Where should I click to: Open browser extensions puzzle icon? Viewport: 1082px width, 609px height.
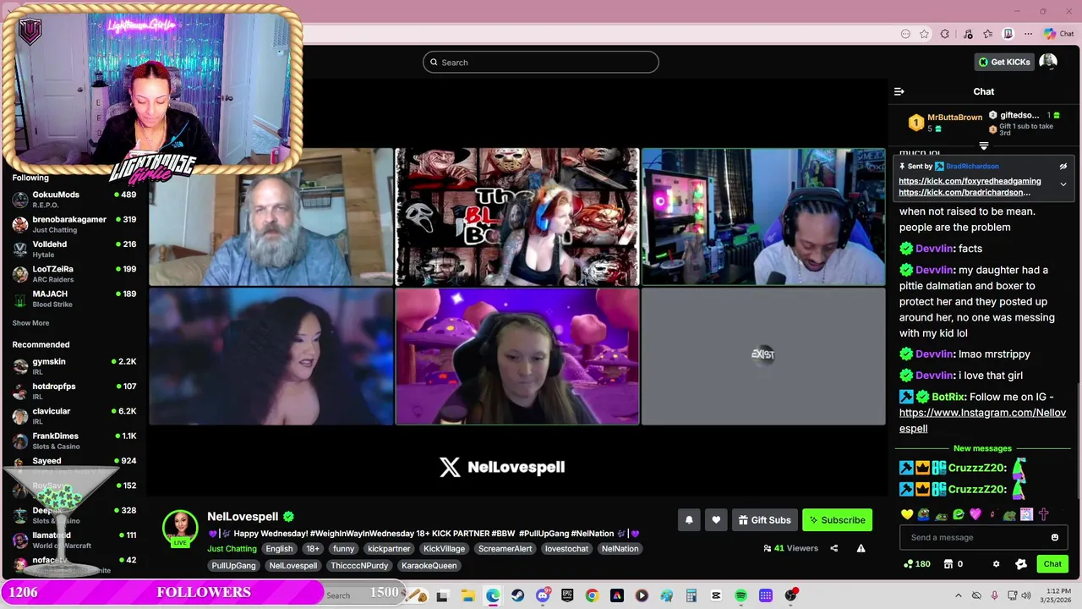[x=945, y=34]
